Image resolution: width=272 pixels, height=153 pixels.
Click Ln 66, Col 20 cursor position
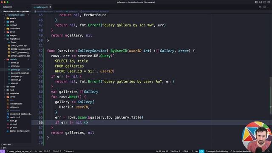(x=162, y=151)
